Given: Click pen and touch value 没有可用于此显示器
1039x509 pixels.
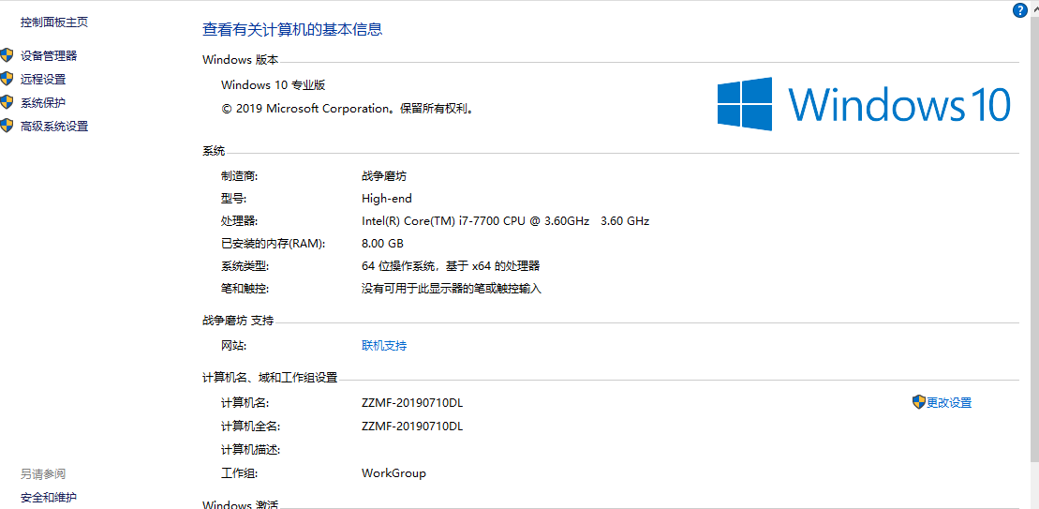Looking at the screenshot, I should pyautogui.click(x=452, y=289).
